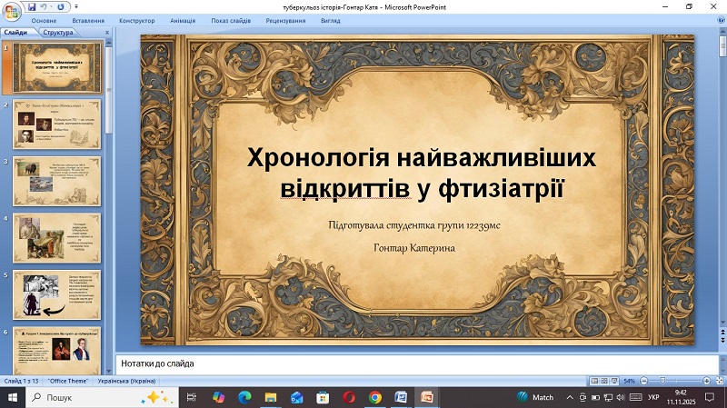Click the zoom out minus button
Screen dimensions: 727x408
pos(644,380)
